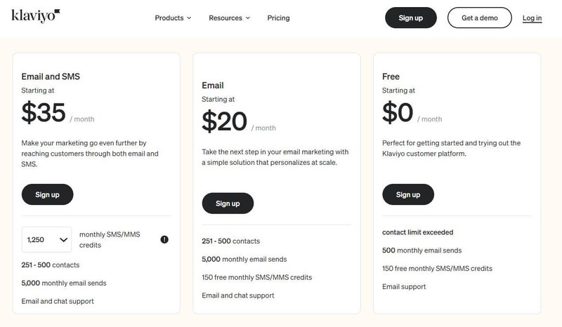
Task: Click Sign up in the header
Action: 411,18
